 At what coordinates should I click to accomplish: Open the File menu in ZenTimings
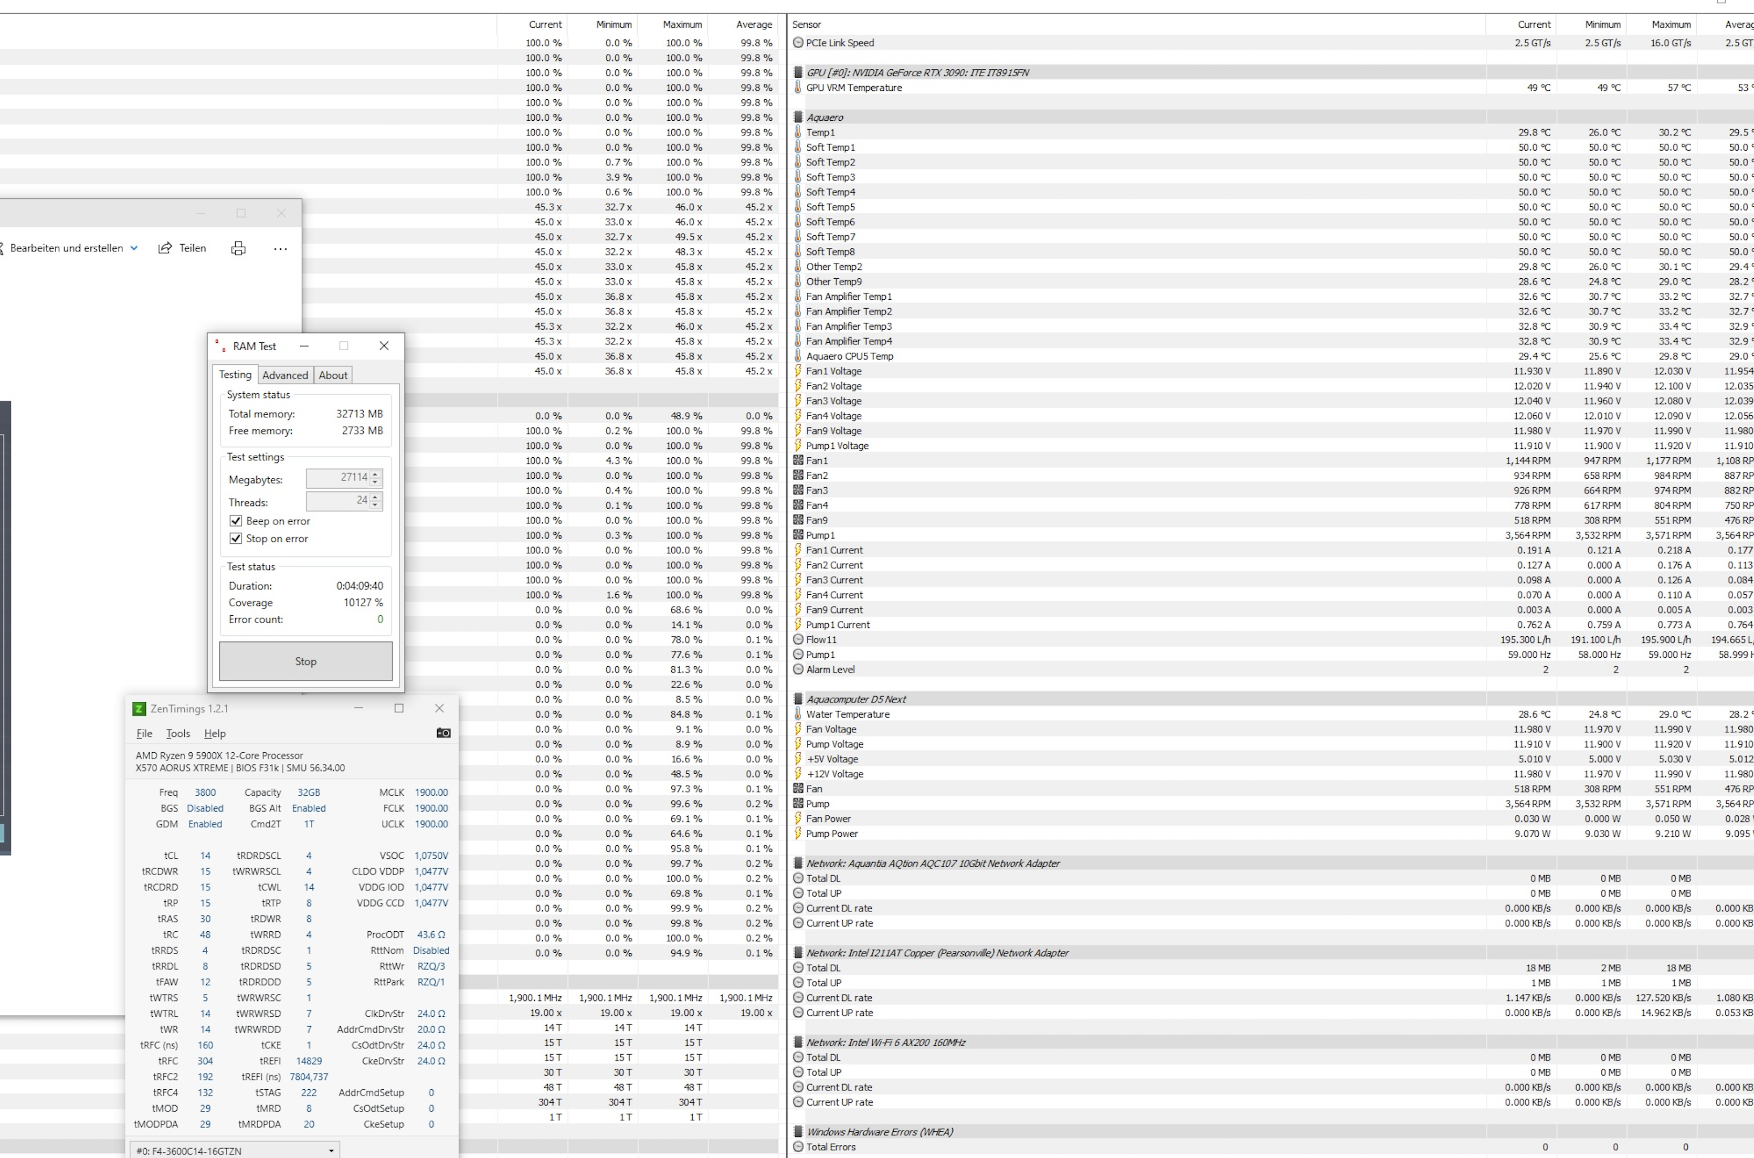pyautogui.click(x=144, y=733)
